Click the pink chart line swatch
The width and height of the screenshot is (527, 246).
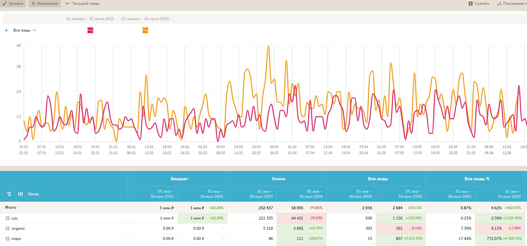[90, 30]
